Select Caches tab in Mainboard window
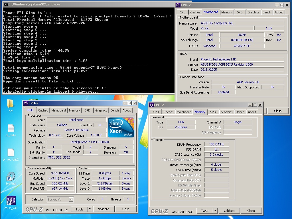This screenshot has width=292, height=219. tap(195, 12)
